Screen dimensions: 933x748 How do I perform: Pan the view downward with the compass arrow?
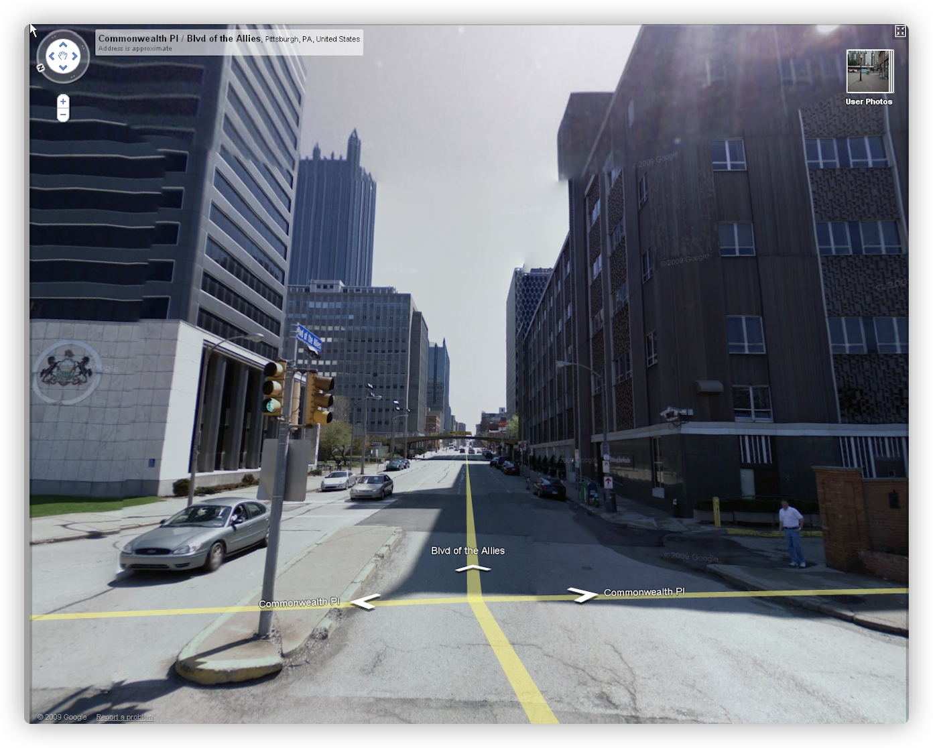[63, 67]
